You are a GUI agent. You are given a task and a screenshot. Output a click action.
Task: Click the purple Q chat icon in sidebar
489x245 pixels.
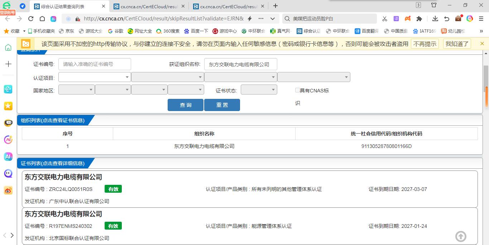coord(8,173)
